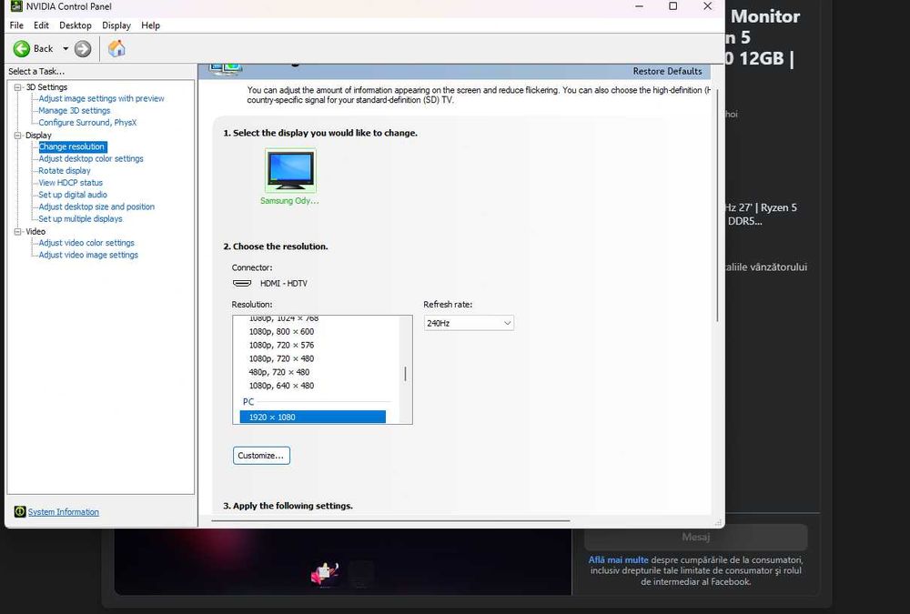The width and height of the screenshot is (910, 614).
Task: Click the resolution list scrollbar thumb
Action: [405, 374]
